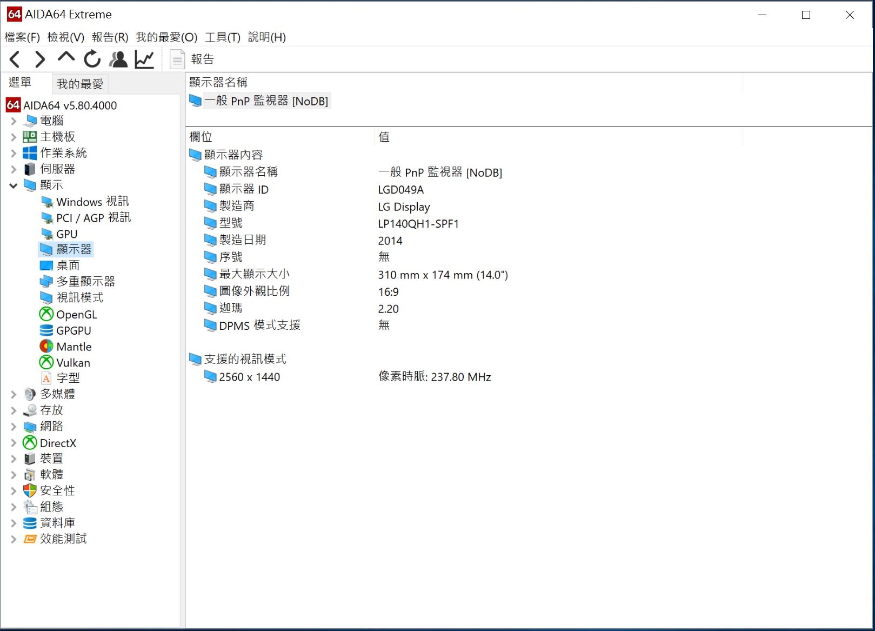Screen dimensions: 875x631
Task: Click the Mantle icon in tree
Action: tap(46, 346)
